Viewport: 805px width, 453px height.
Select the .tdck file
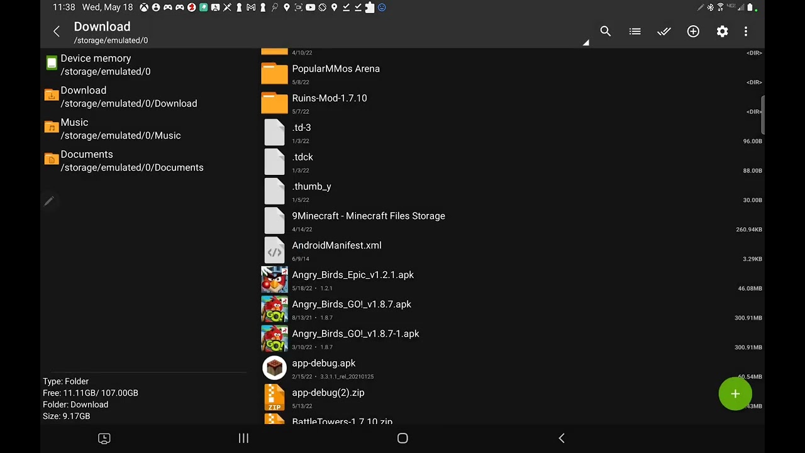[511, 163]
